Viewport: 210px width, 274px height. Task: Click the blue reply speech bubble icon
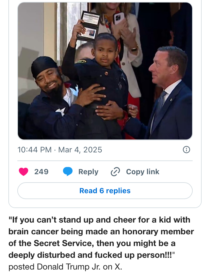[x=68, y=171]
